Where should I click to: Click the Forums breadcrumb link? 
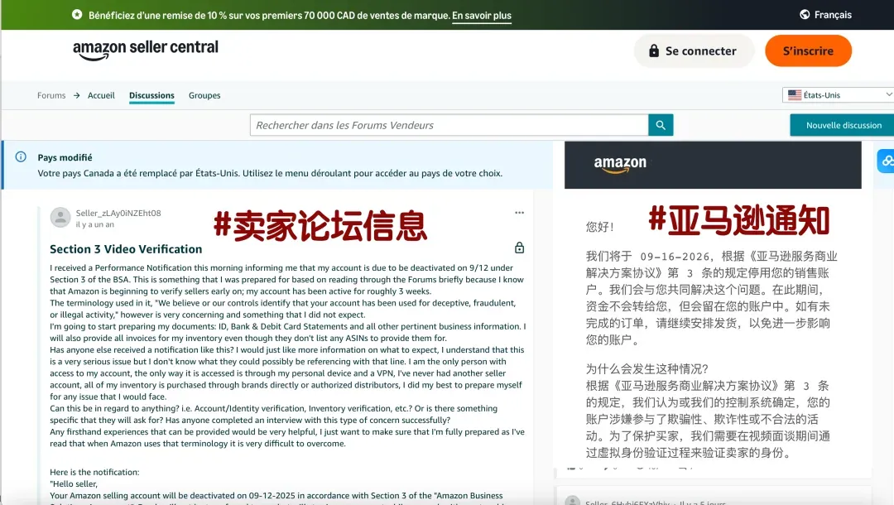(x=51, y=95)
